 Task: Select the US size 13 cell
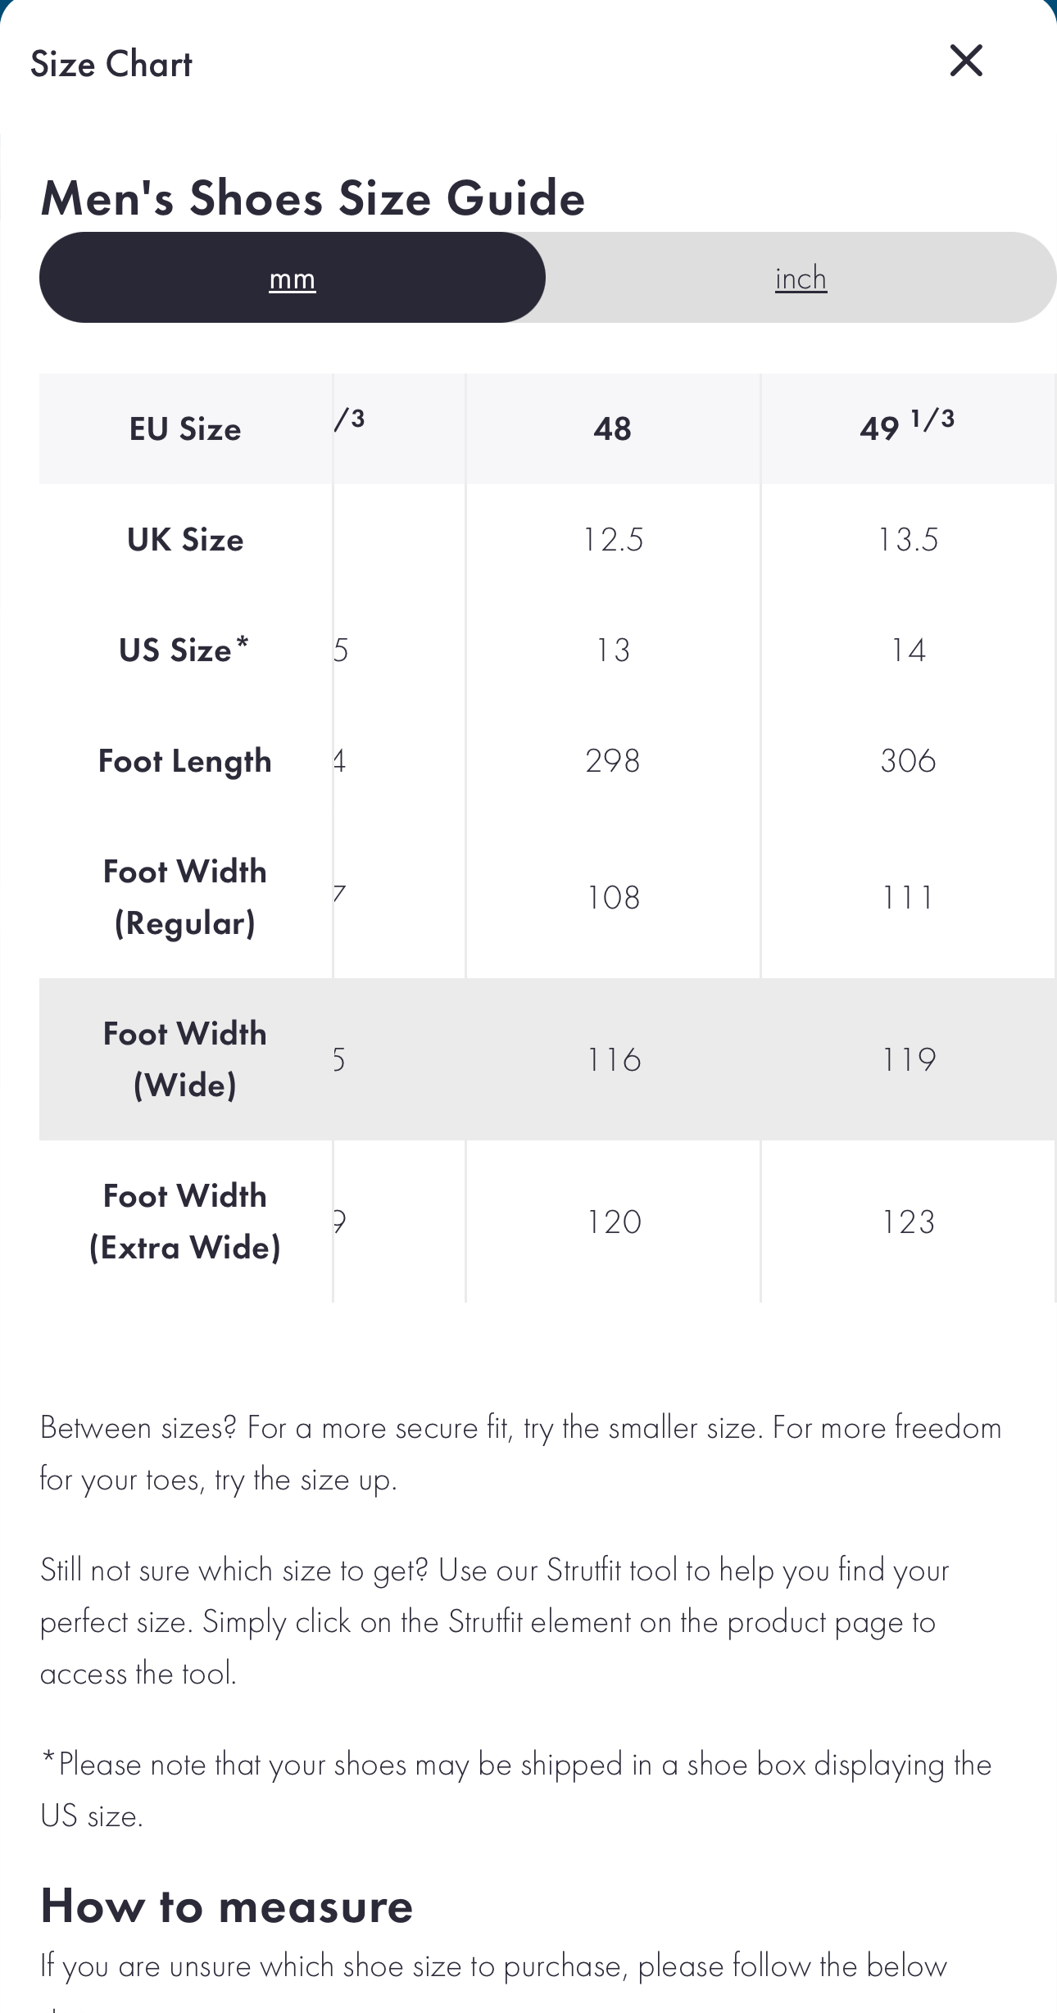(x=613, y=651)
